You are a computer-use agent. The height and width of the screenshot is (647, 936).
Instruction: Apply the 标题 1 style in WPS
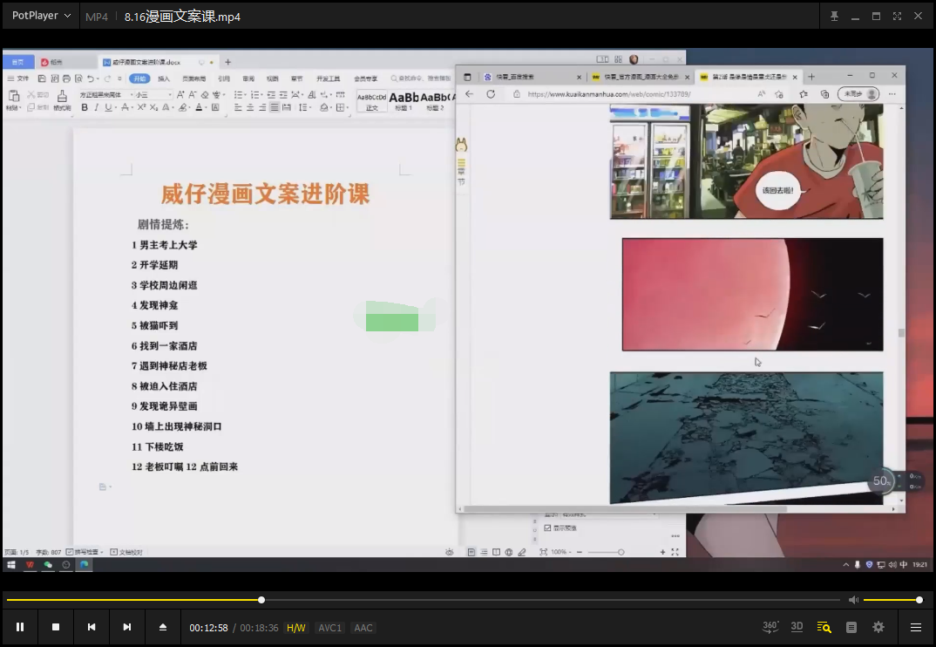(x=404, y=101)
